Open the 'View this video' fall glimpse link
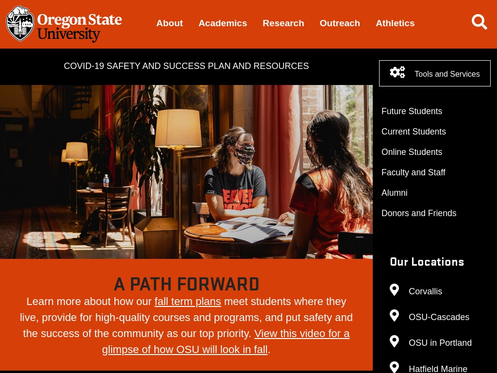The width and height of the screenshot is (497, 373). (x=226, y=341)
